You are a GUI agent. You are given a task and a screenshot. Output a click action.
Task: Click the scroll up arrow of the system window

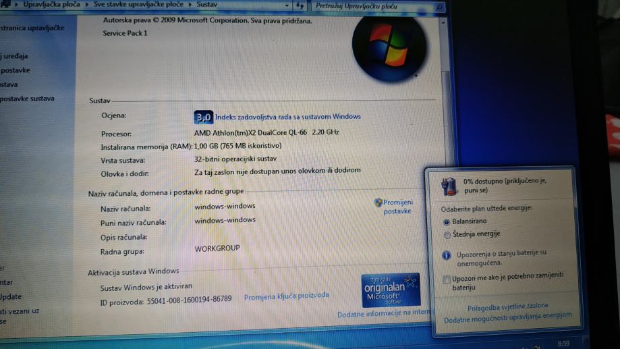[443, 23]
